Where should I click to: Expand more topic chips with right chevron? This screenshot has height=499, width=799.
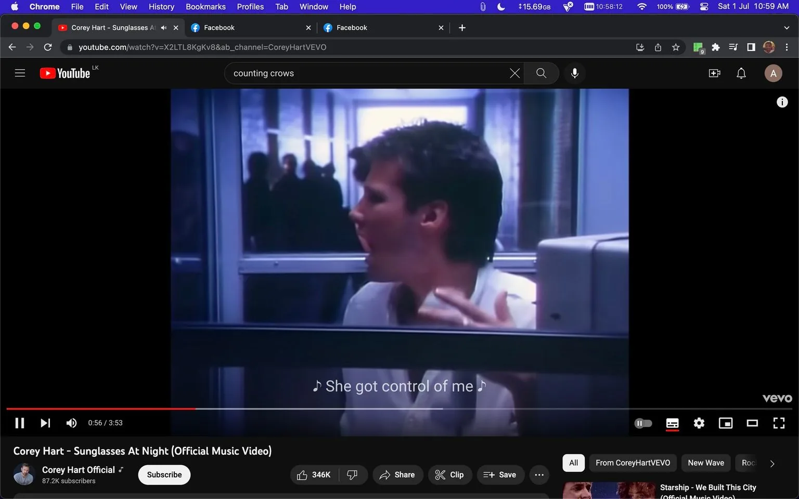772,463
